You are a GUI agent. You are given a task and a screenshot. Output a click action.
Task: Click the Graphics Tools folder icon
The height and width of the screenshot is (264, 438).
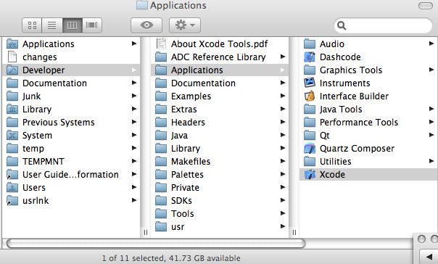[310, 70]
